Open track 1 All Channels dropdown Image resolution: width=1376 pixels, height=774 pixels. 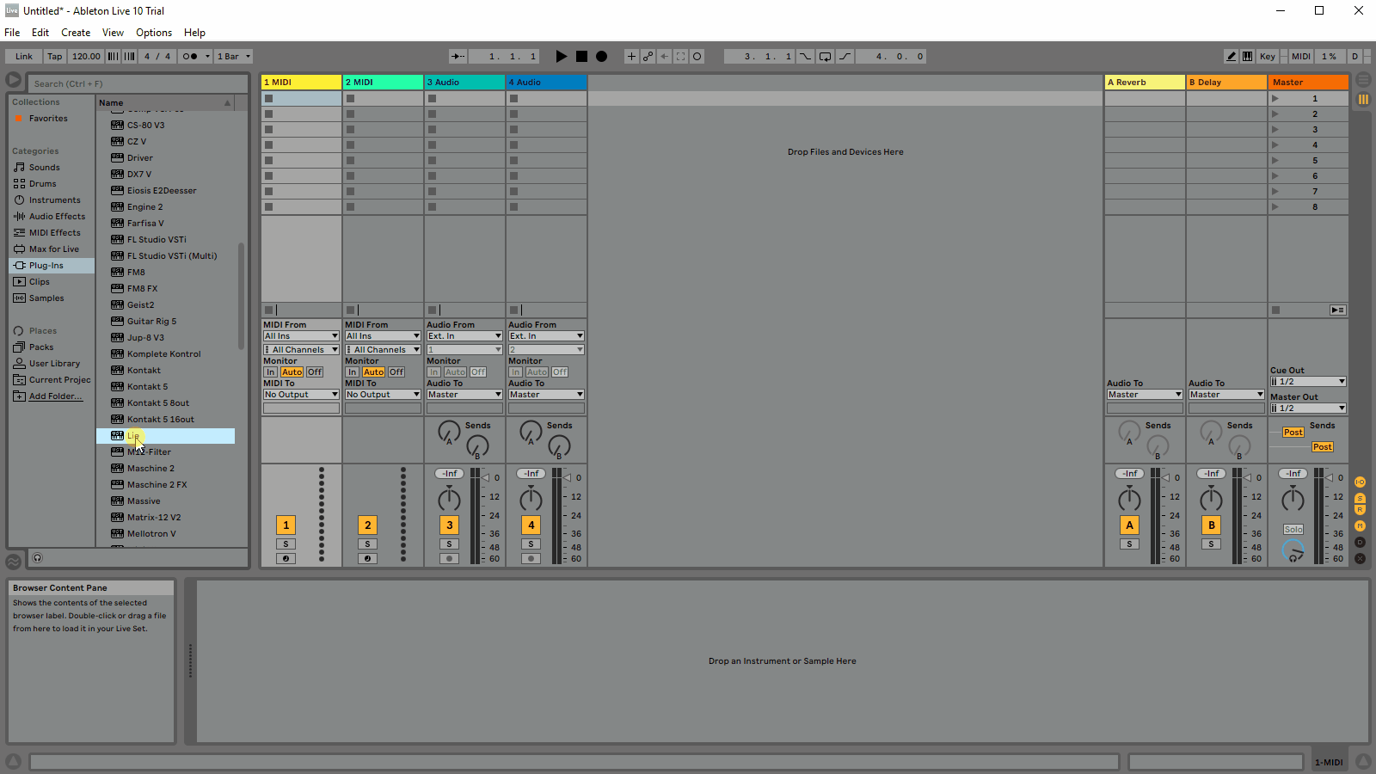tap(301, 350)
